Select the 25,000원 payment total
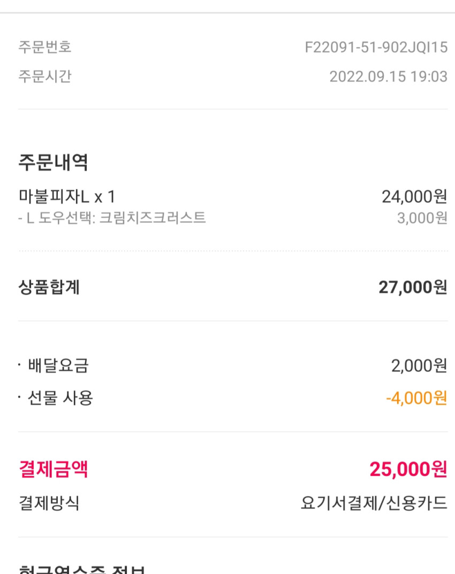 [x=408, y=469]
